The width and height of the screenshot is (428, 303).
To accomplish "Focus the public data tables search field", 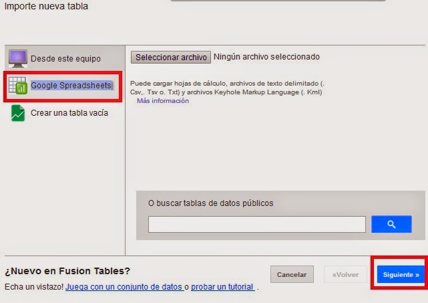I will click(x=257, y=224).
